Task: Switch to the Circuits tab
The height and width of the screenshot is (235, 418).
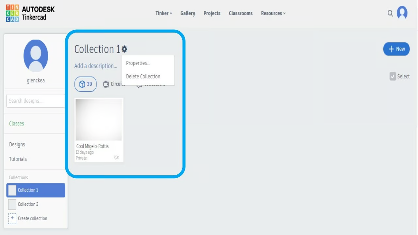Action: coord(114,84)
